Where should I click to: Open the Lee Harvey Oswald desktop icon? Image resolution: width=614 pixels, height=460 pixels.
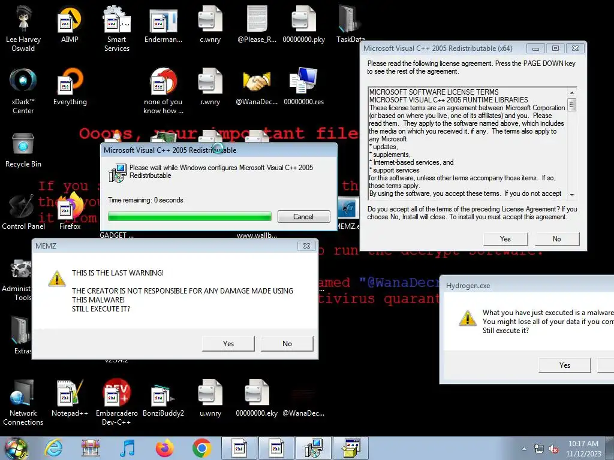[x=23, y=29]
